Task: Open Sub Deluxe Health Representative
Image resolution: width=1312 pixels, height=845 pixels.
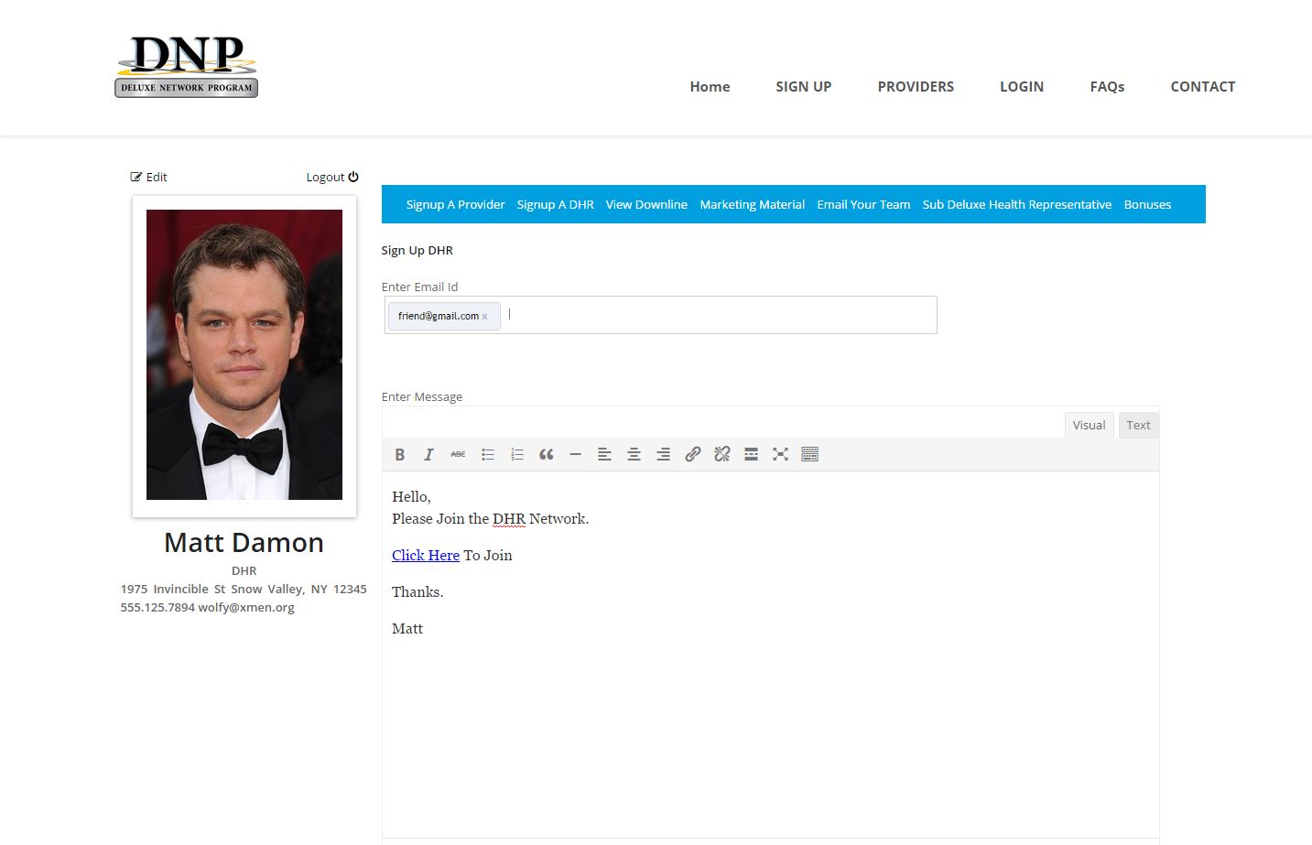Action: coord(1017,204)
